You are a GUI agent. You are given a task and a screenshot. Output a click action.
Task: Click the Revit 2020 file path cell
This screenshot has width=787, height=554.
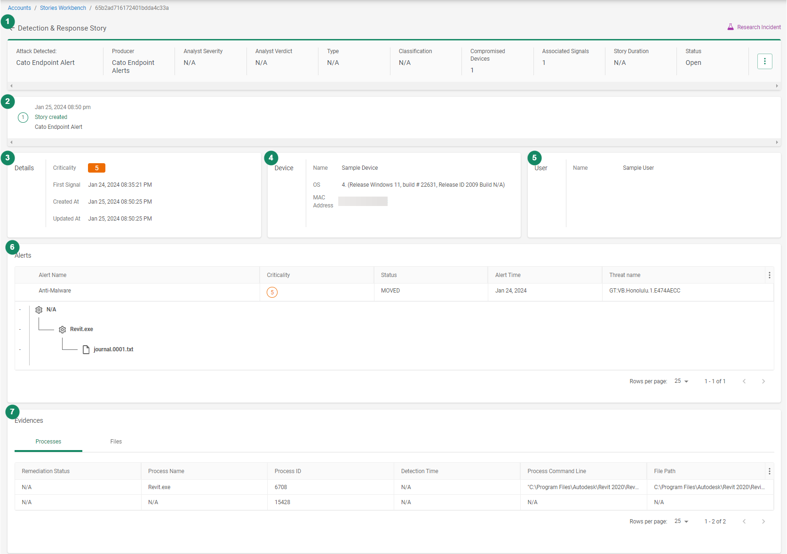[709, 487]
